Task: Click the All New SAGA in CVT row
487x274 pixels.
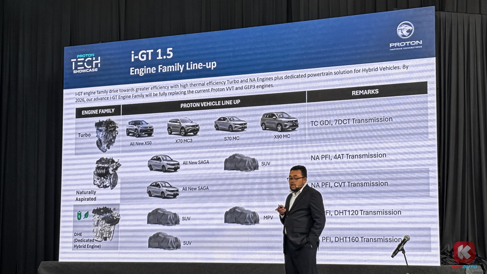Action: point(163,190)
